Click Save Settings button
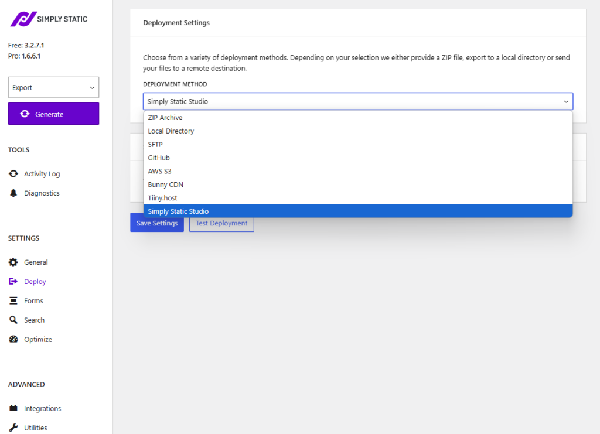Viewport: 600px width, 434px height. tap(157, 223)
